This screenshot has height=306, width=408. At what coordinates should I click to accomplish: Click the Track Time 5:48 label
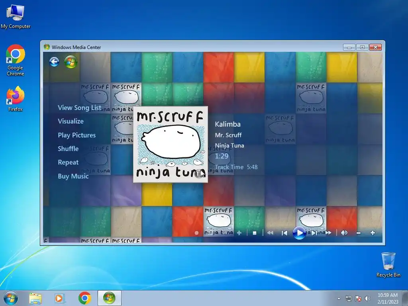236,167
